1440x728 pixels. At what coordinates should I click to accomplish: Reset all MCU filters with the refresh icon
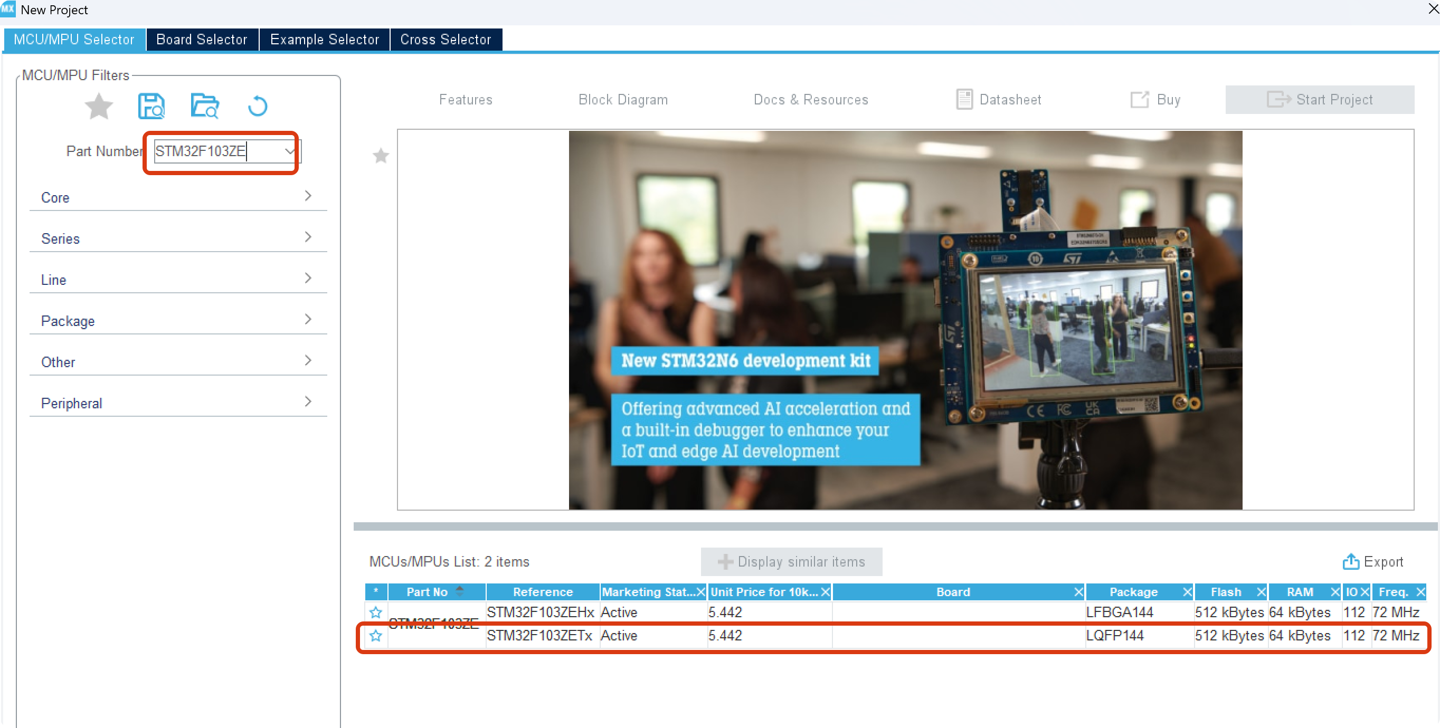pos(257,106)
